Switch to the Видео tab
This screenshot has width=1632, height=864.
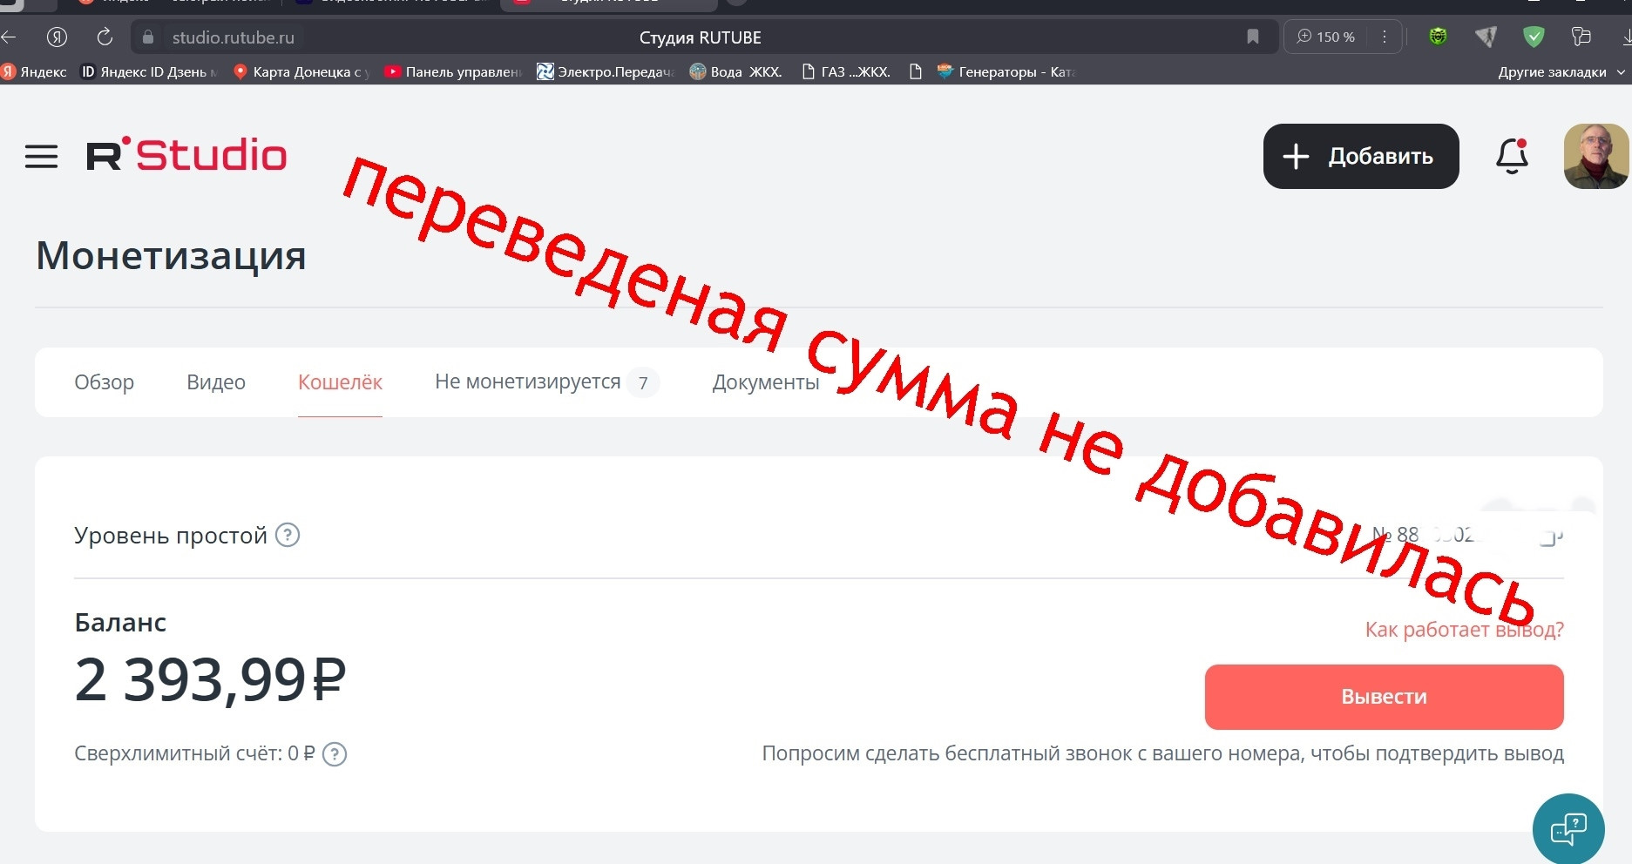(x=216, y=382)
